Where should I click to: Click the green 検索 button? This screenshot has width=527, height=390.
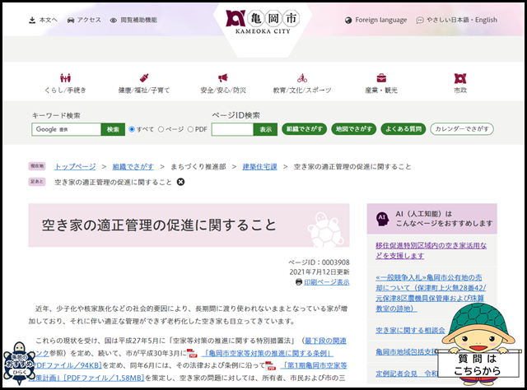[113, 129]
